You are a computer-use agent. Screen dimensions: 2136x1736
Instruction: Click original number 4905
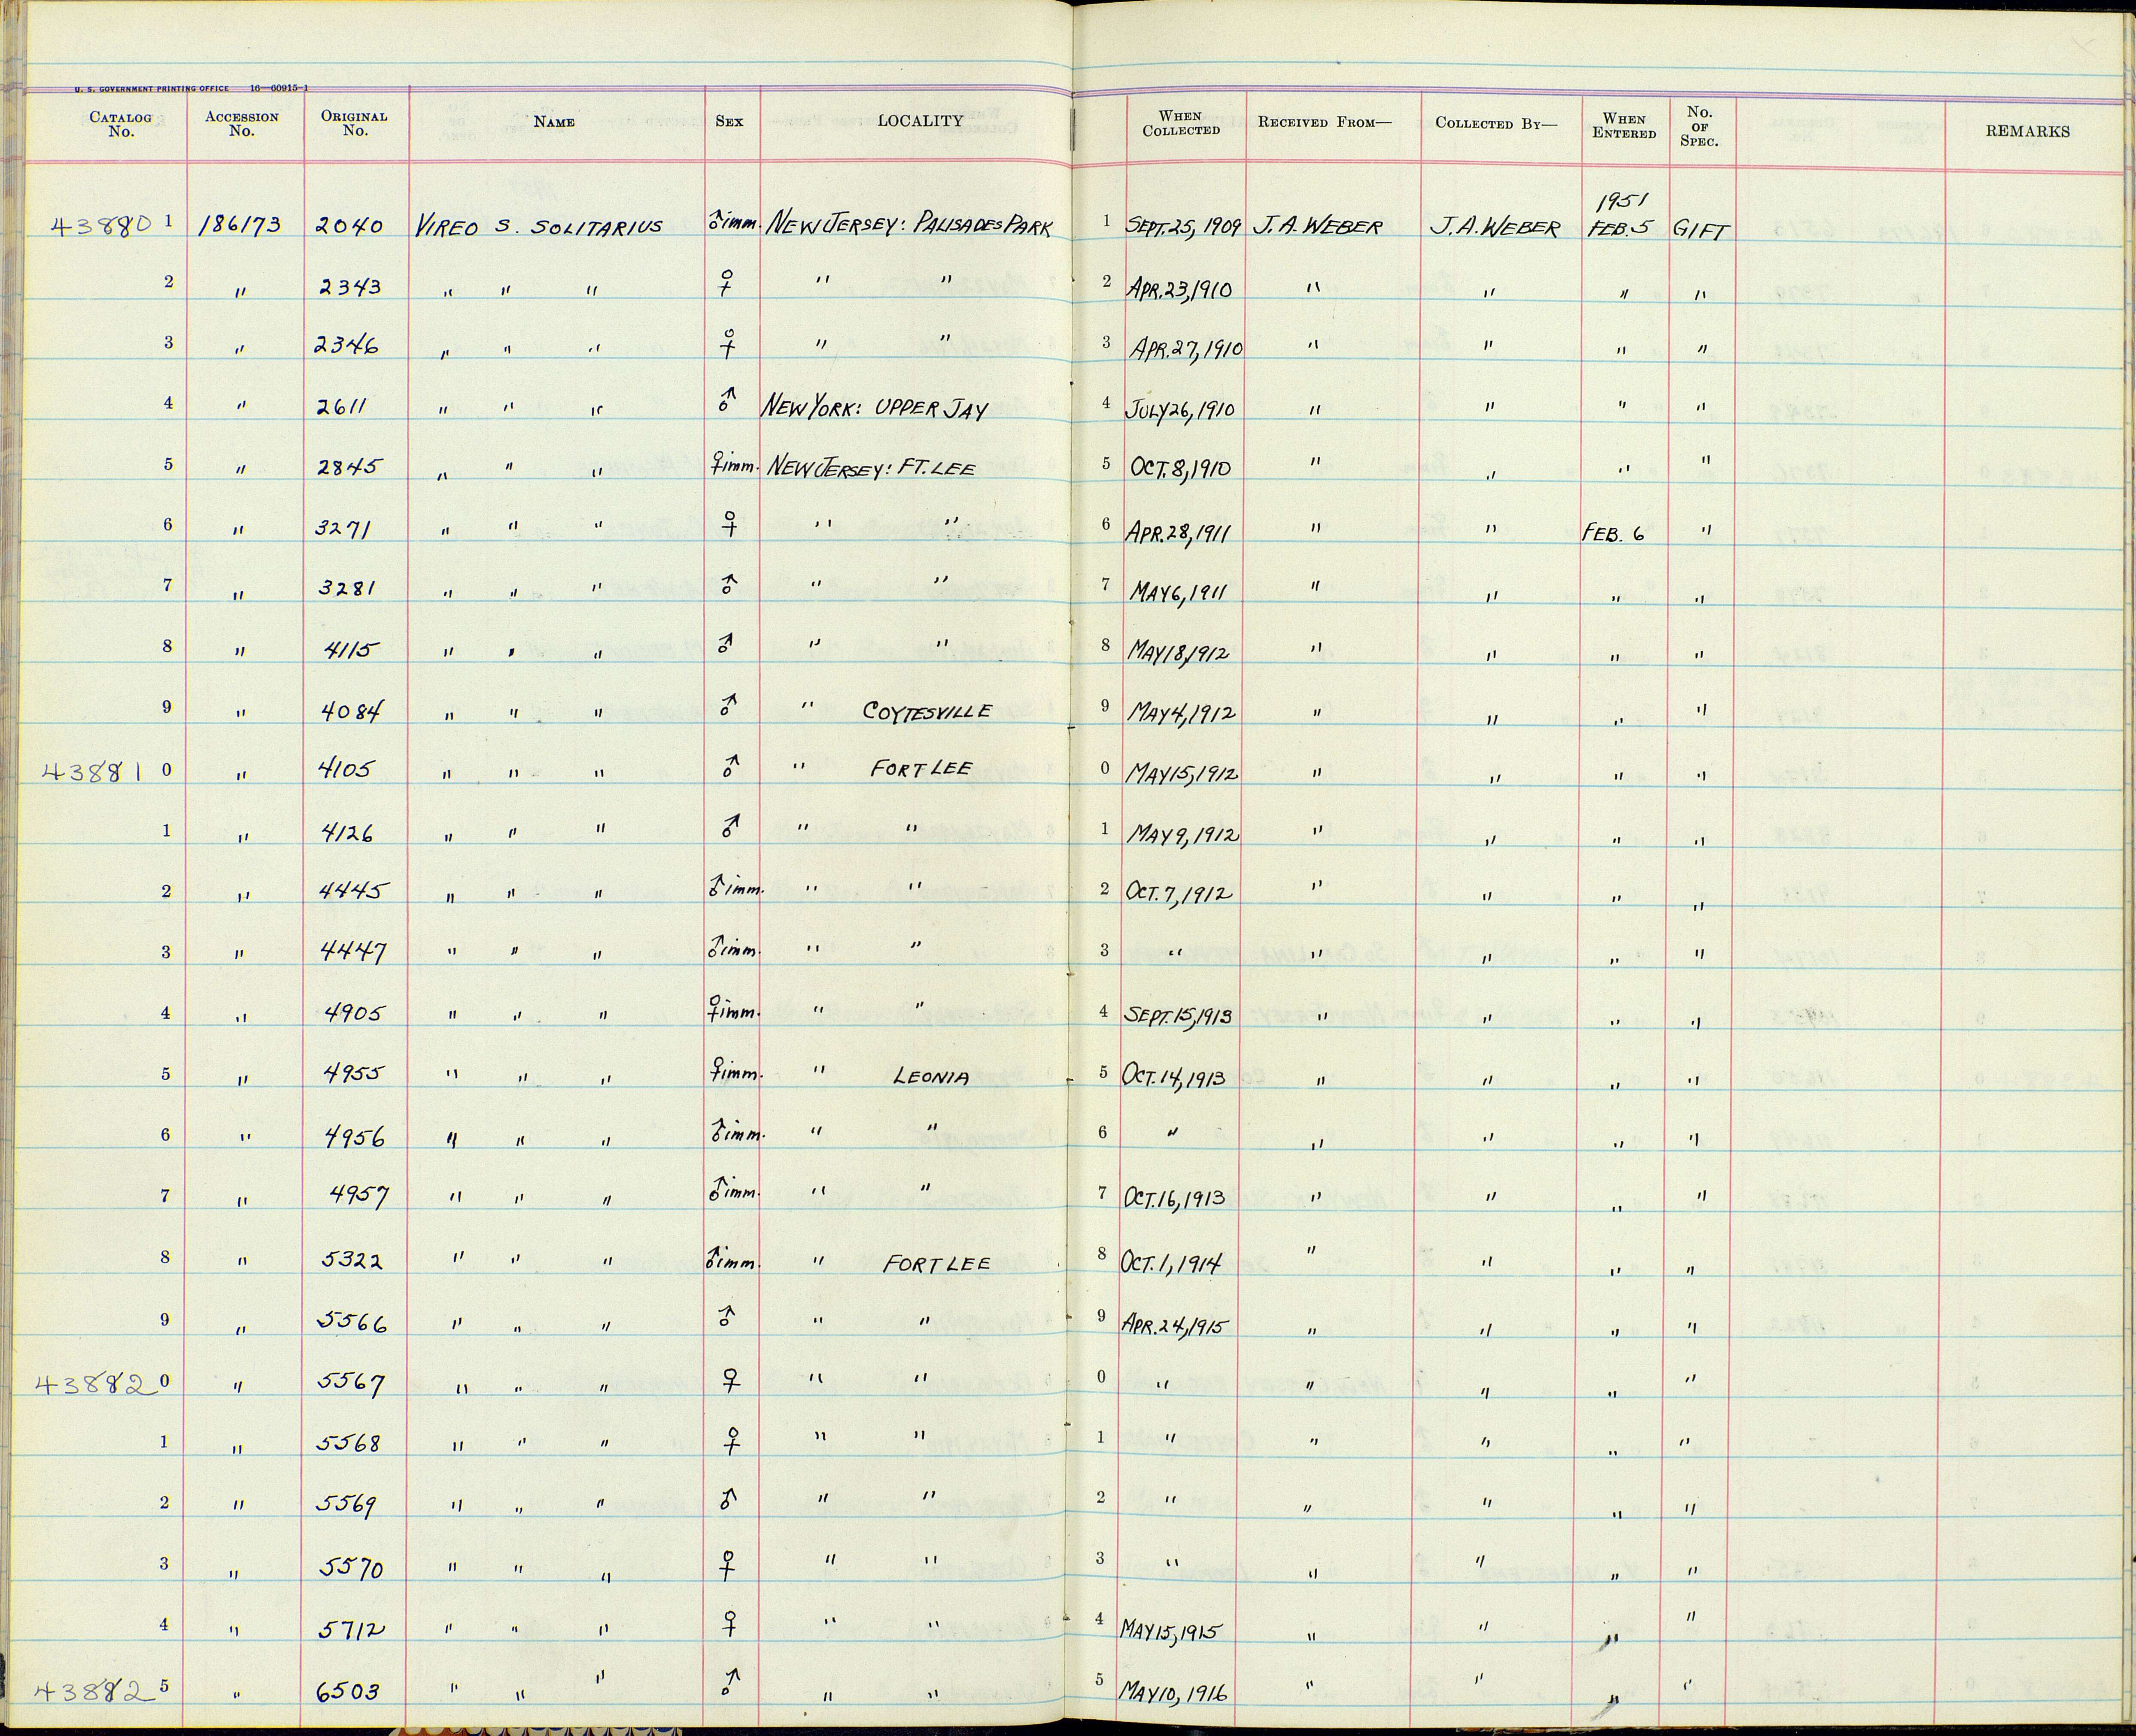[x=352, y=1013]
